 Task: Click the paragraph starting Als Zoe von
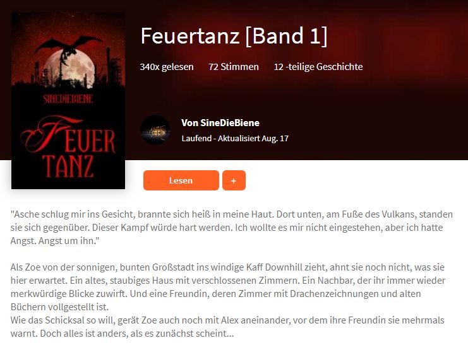click(228, 287)
